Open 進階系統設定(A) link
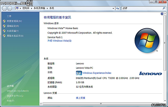 (15, 36)
